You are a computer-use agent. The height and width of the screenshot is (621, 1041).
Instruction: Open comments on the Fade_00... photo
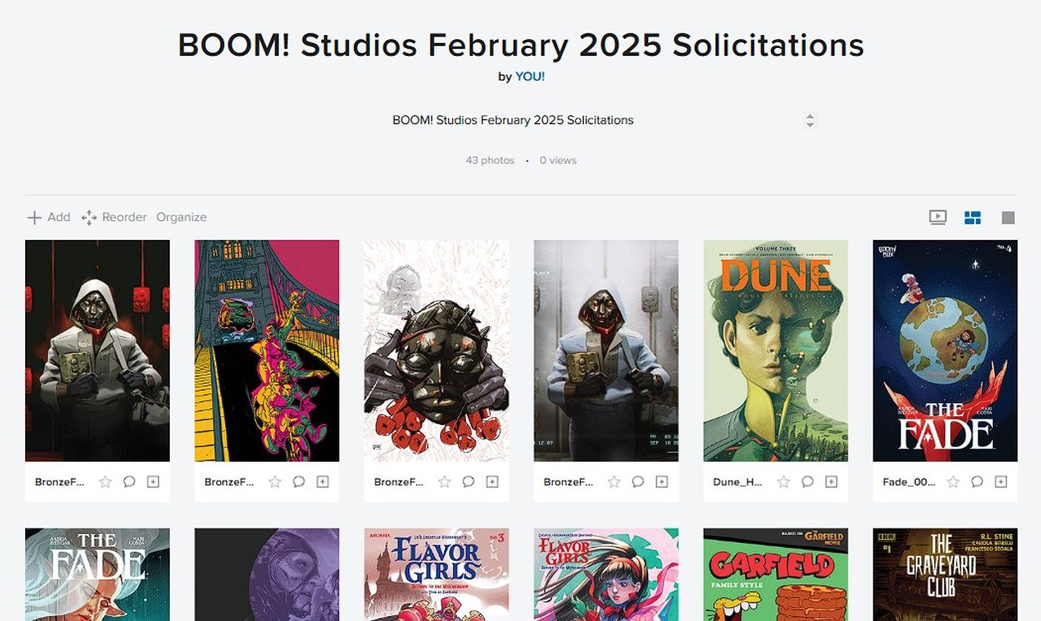[977, 482]
